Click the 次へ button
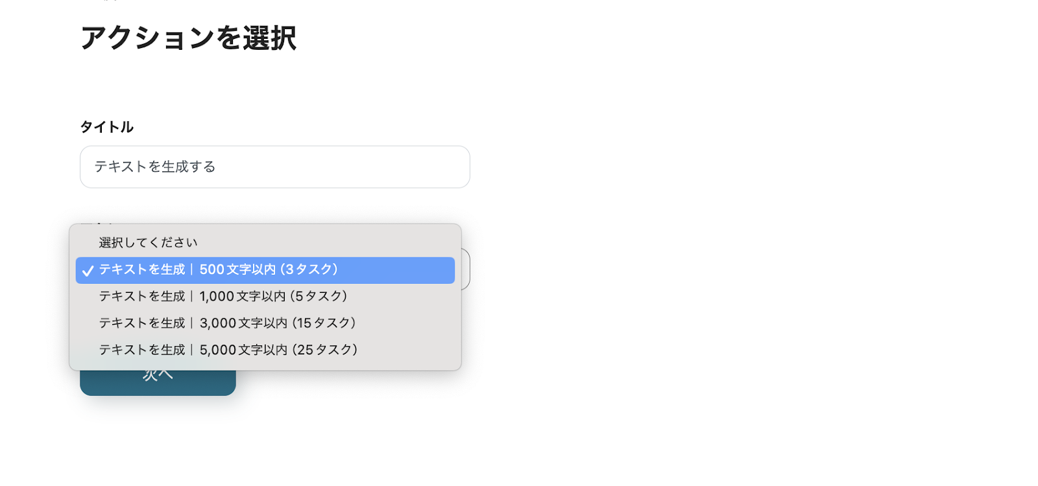This screenshot has width=1038, height=486. [158, 382]
